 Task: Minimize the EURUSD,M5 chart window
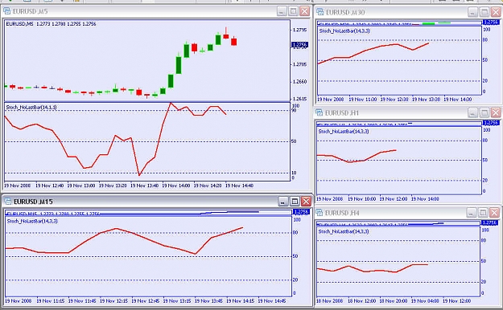282,11
